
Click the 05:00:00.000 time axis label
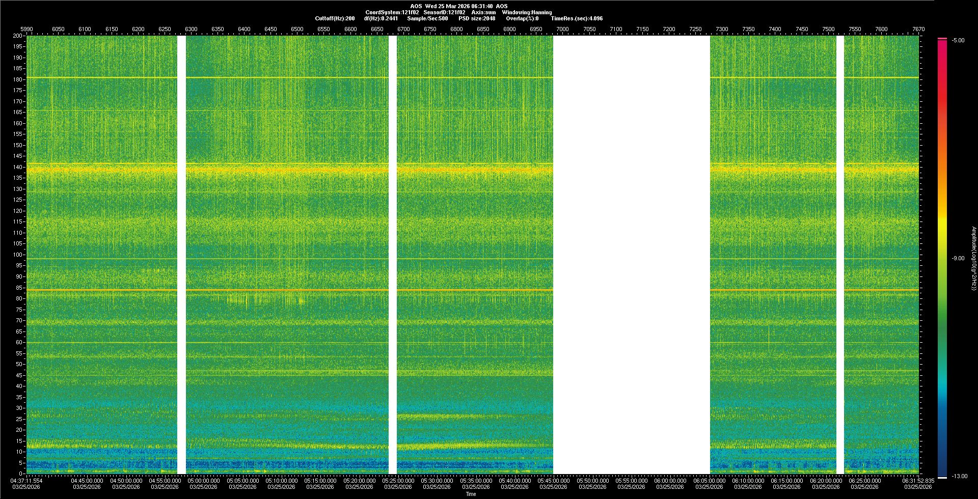click(x=204, y=481)
